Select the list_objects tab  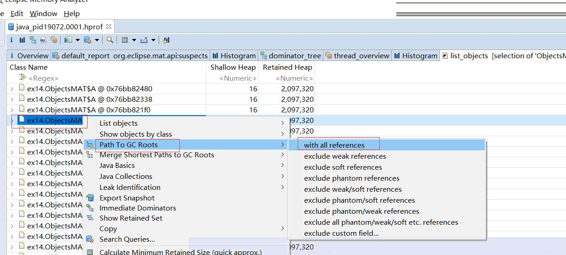503,55
